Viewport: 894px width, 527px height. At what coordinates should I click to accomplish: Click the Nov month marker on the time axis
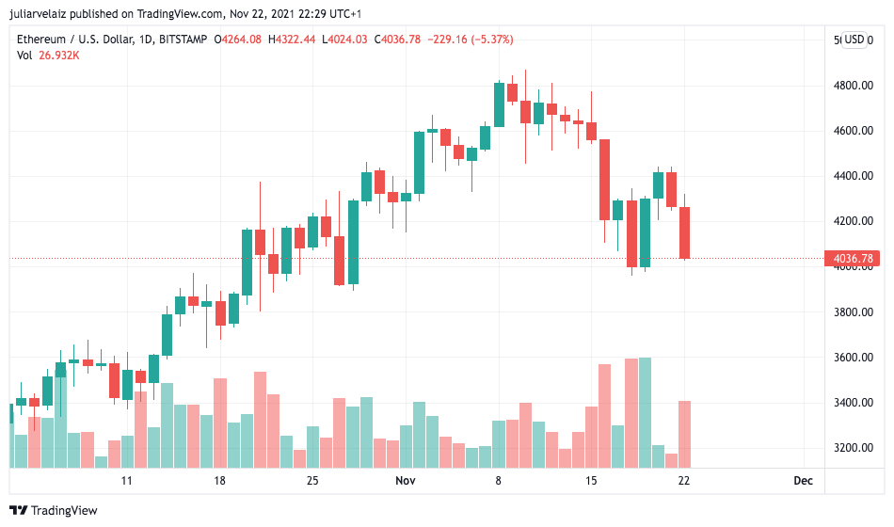(x=406, y=480)
